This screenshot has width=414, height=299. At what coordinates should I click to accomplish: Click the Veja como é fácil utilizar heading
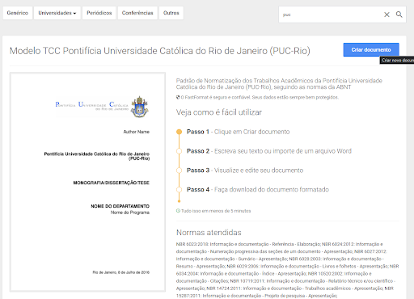pos(219,112)
